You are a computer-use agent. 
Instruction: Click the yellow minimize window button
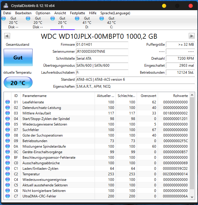tap(164, 6)
